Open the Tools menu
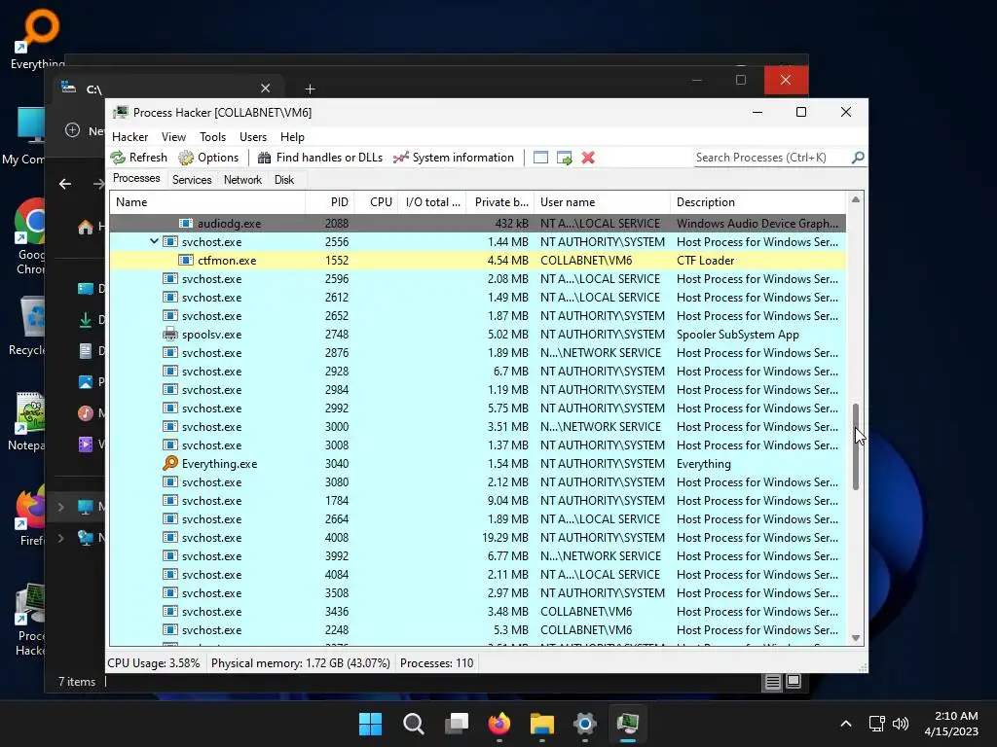This screenshot has height=747, width=997. coord(212,137)
